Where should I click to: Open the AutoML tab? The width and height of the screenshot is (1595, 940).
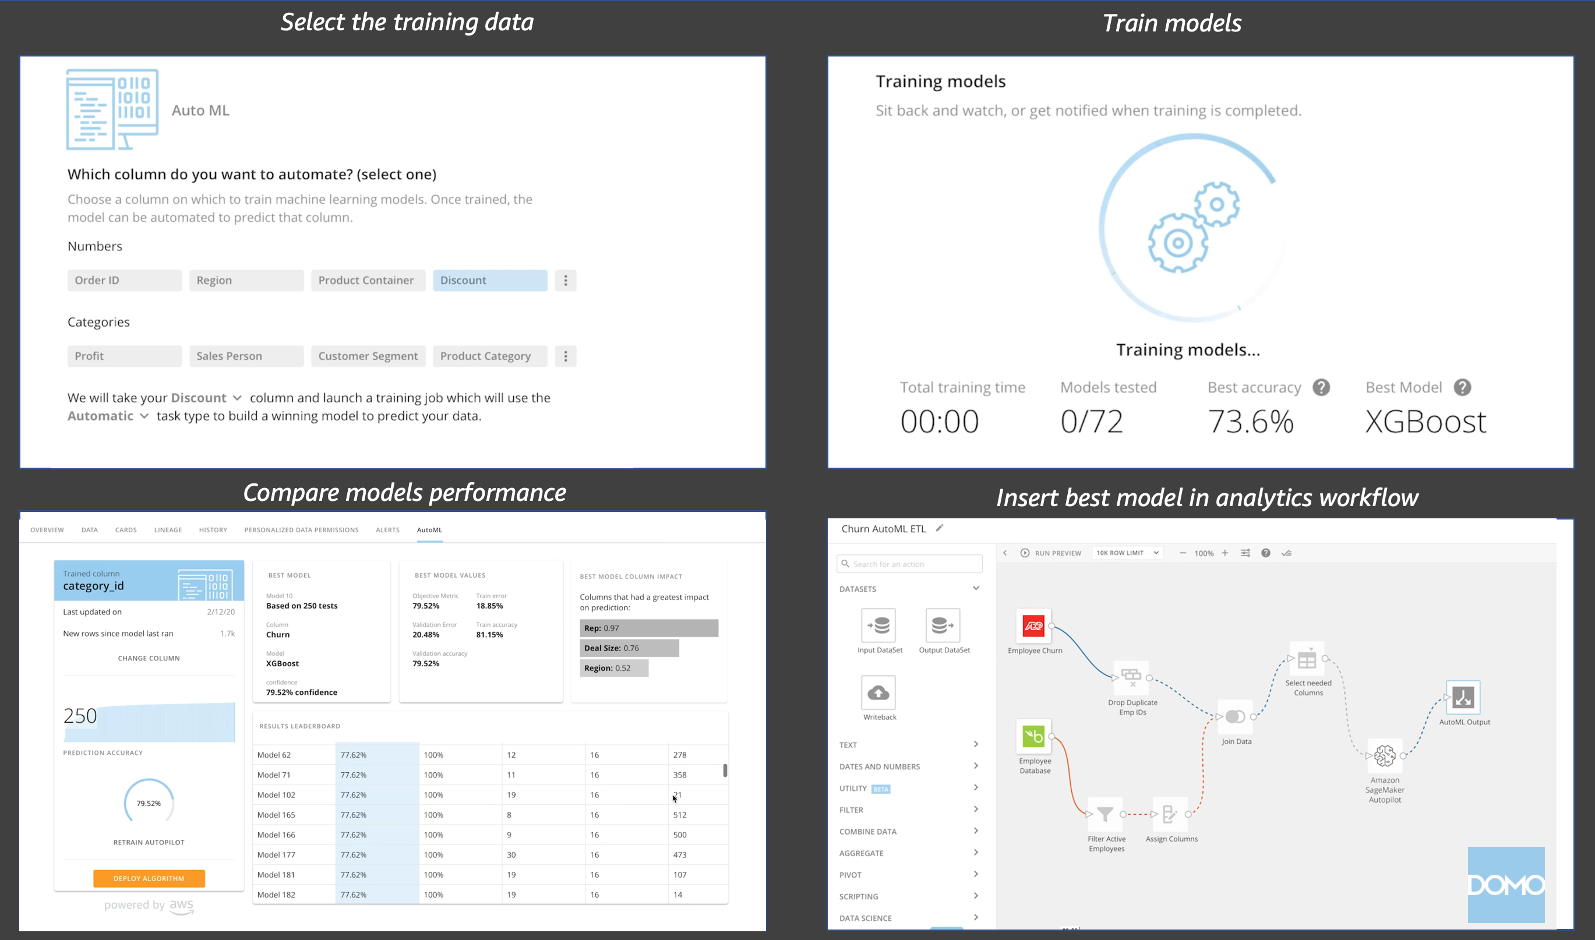coord(429,530)
